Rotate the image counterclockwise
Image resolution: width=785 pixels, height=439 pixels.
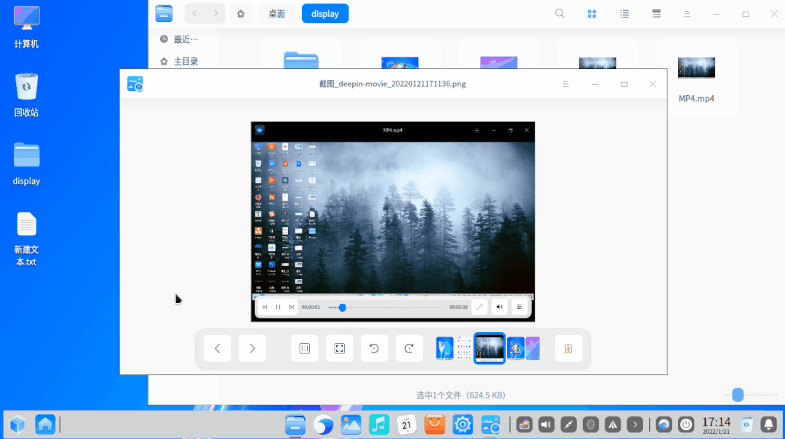coord(374,348)
